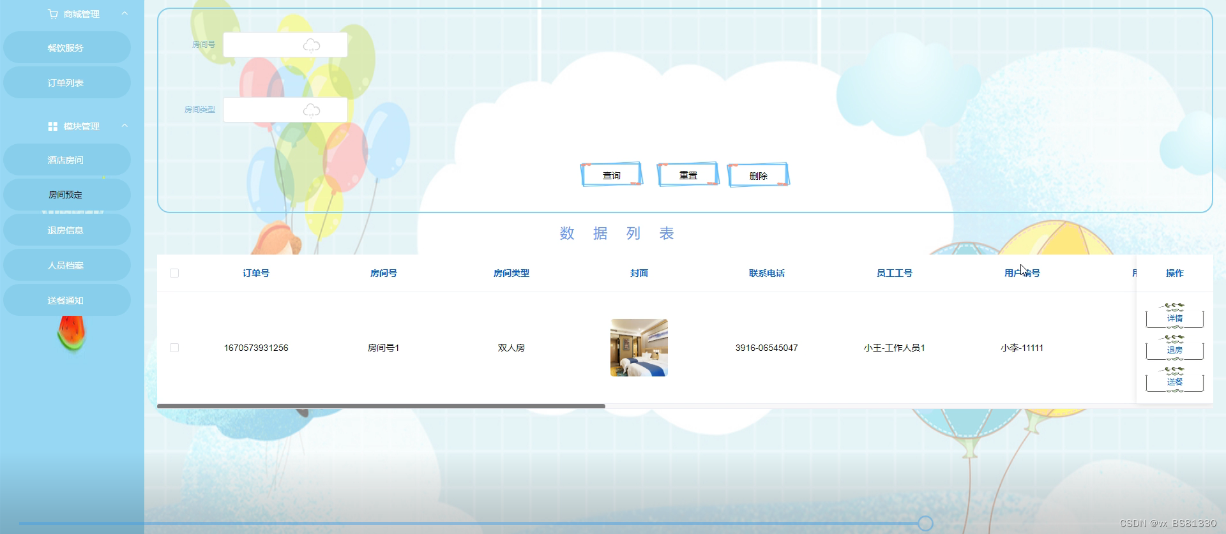The image size is (1226, 534).
Task: Click the 员工工号 column header
Action: [895, 273]
